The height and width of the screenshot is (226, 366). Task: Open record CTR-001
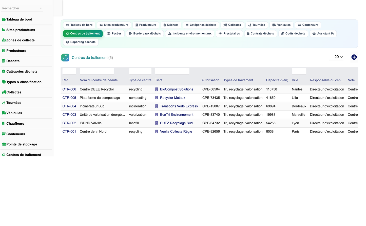(69, 131)
